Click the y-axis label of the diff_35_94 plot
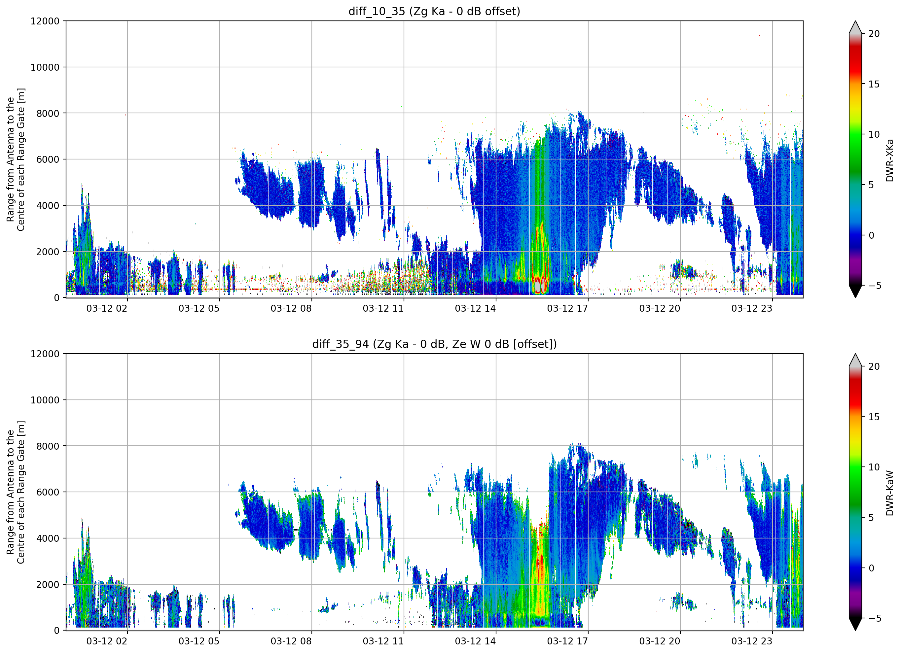The width and height of the screenshot is (901, 653). point(16,492)
